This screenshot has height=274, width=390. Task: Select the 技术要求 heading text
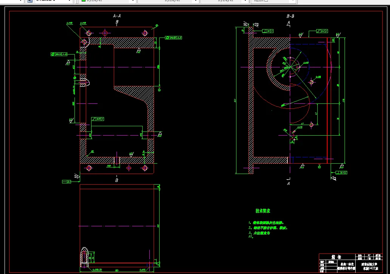tap(263, 211)
